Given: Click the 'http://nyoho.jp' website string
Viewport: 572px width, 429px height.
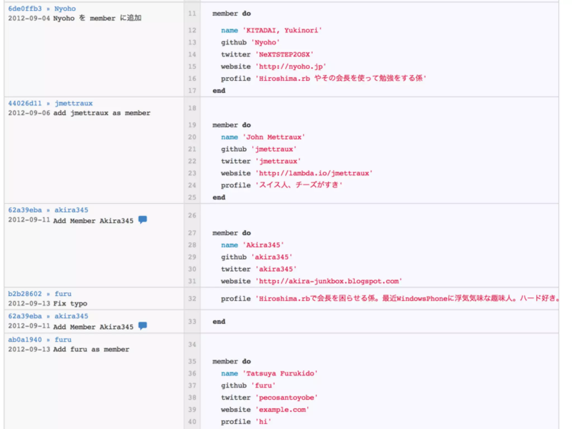Looking at the screenshot, I should tap(290, 66).
